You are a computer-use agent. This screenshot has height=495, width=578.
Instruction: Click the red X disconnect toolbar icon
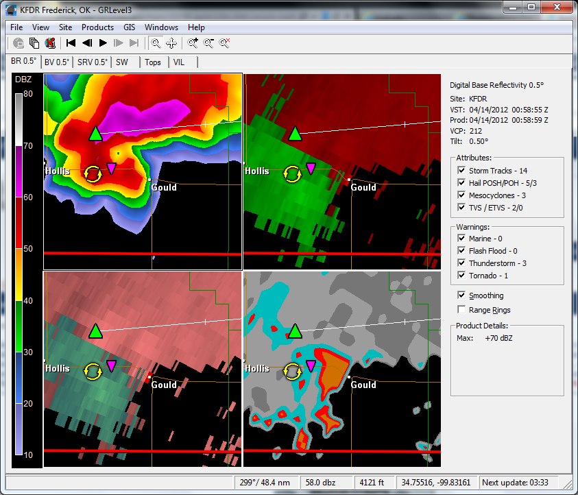click(x=50, y=43)
